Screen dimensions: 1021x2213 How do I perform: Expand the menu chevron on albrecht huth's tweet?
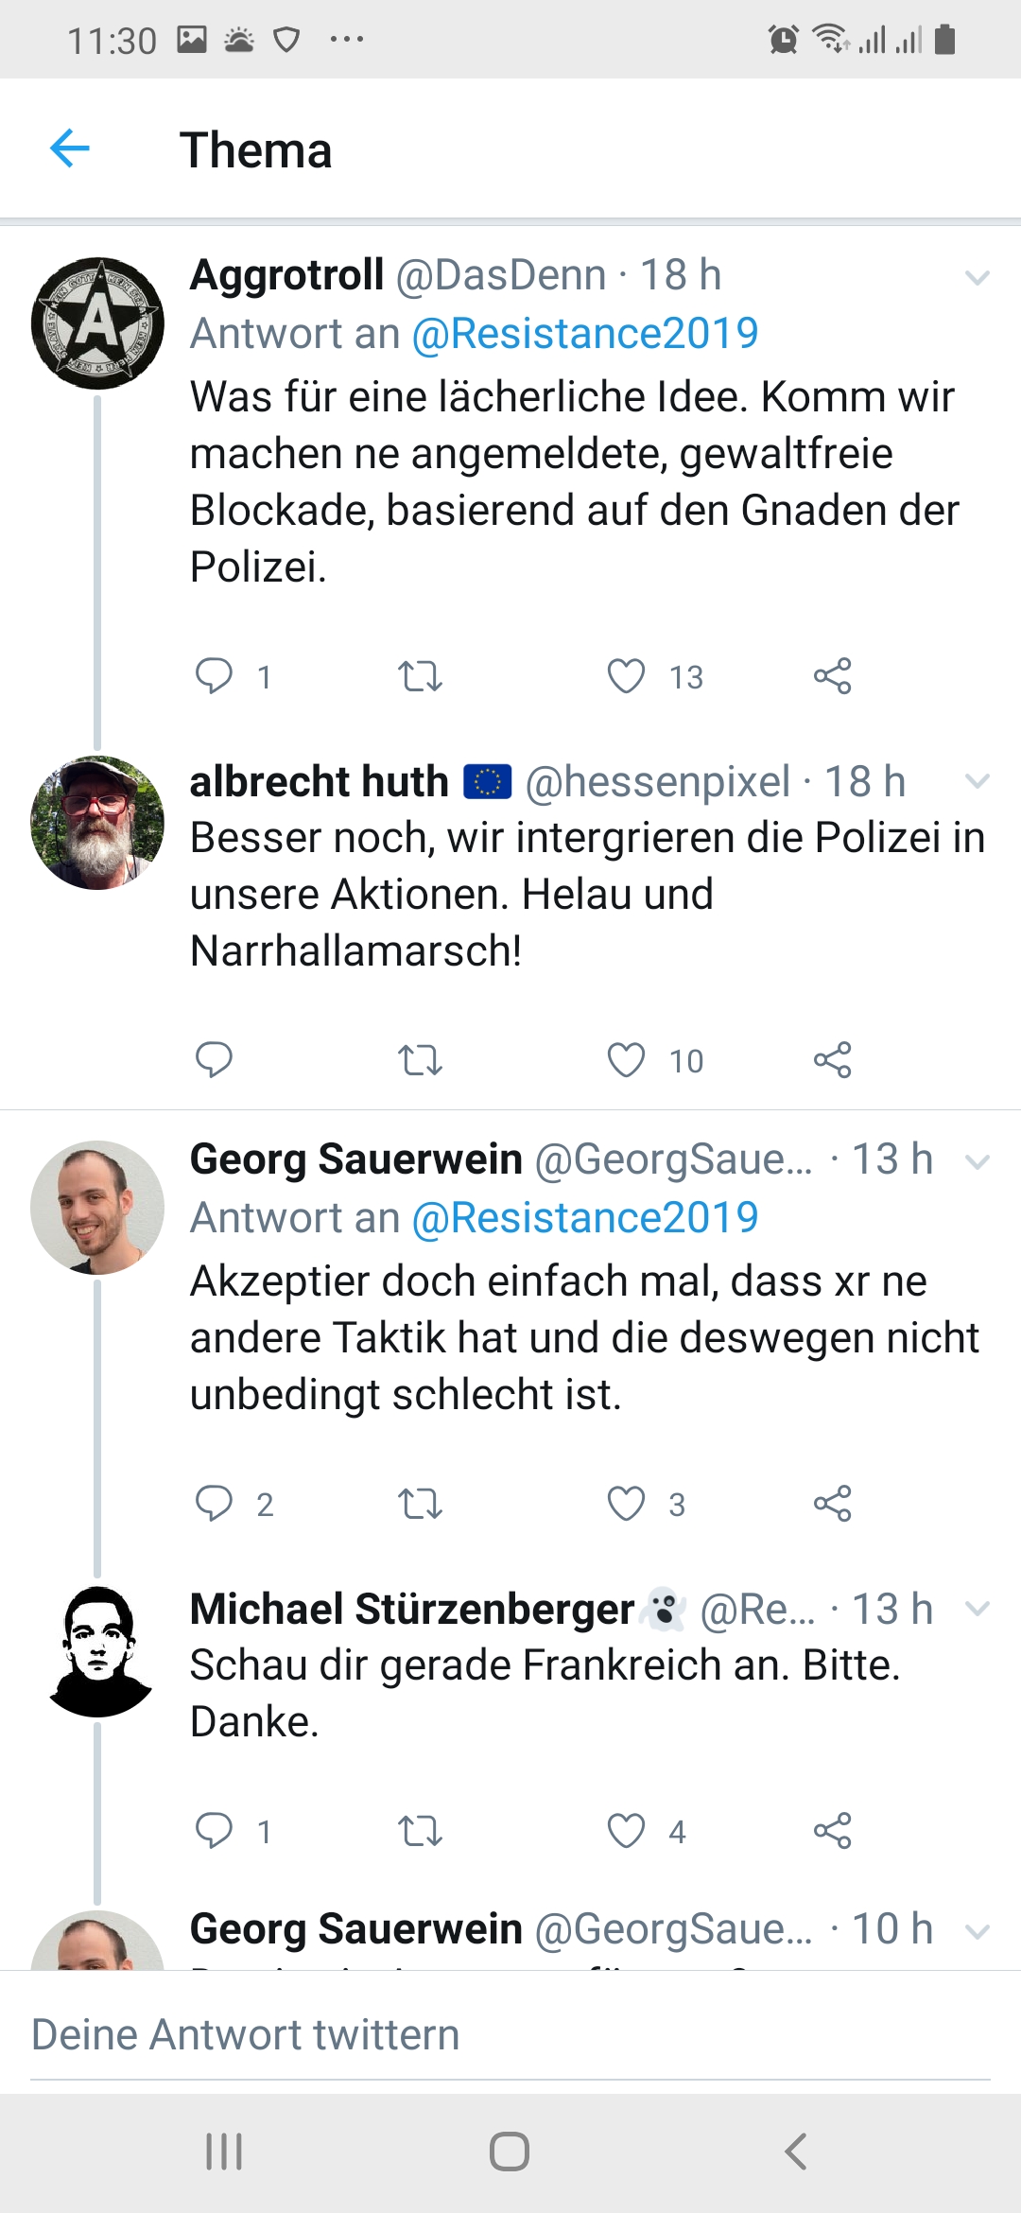977,781
